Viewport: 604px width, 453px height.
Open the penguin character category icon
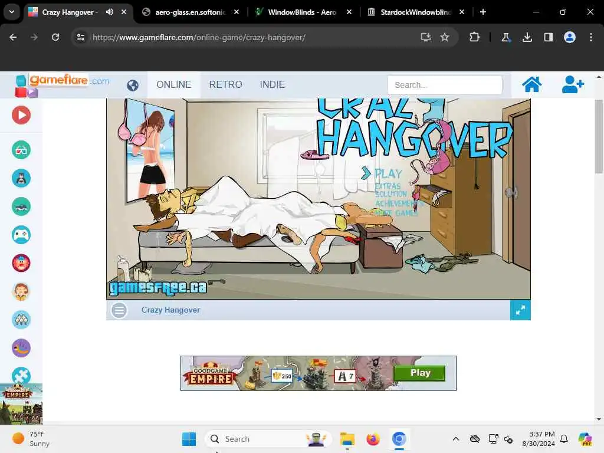21,178
